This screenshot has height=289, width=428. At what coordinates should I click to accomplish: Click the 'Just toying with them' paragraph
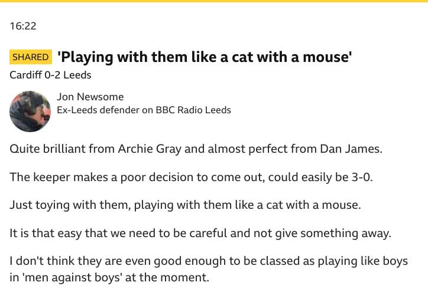[x=185, y=205]
